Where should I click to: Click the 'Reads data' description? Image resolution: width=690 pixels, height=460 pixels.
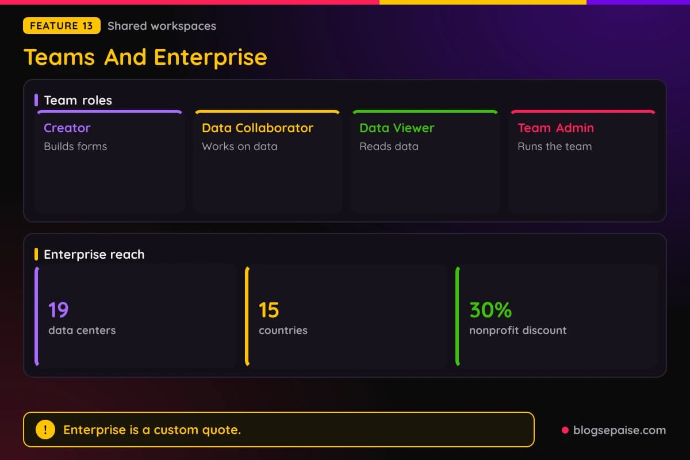[389, 146]
